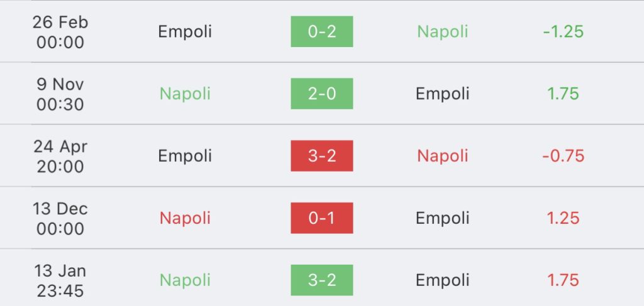Open the red 3-2 score badge
The height and width of the screenshot is (306, 644).
pyautogui.click(x=321, y=156)
